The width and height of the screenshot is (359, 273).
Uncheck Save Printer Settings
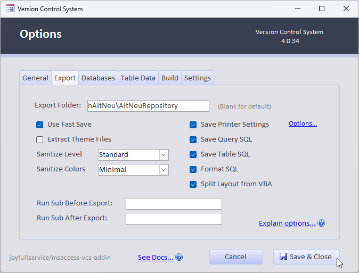click(x=193, y=125)
